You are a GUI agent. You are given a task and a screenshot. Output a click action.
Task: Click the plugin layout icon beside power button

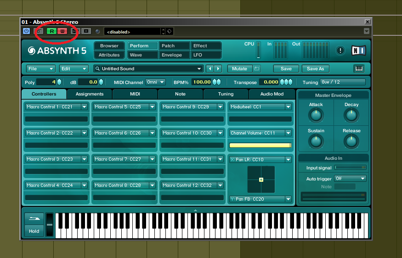(39, 31)
